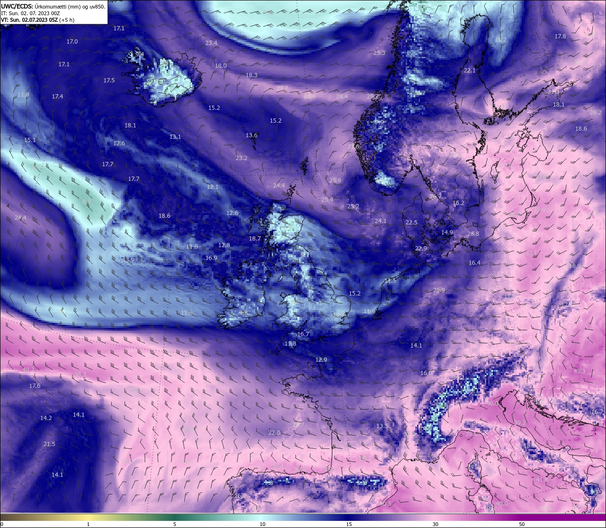Click the 16.0 value label
Viewport: 606px width, 528px height.
coord(426,373)
